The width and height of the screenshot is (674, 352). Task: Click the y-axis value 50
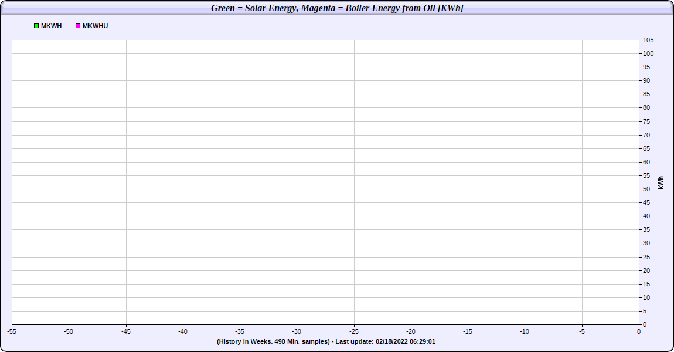[646, 189]
